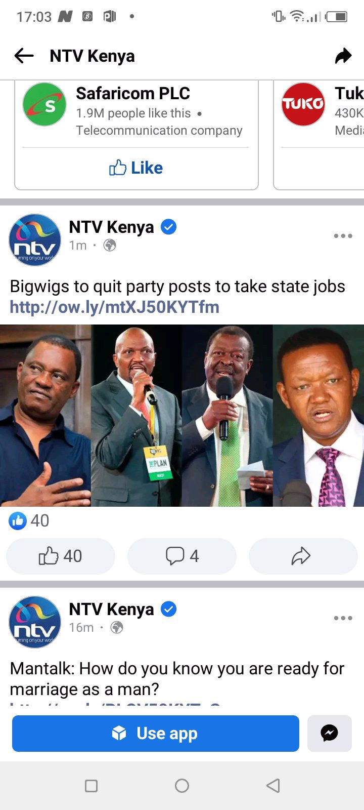Open the three-dot menu on Mantalk post
Viewport: 364px width, 810px height.
click(343, 618)
